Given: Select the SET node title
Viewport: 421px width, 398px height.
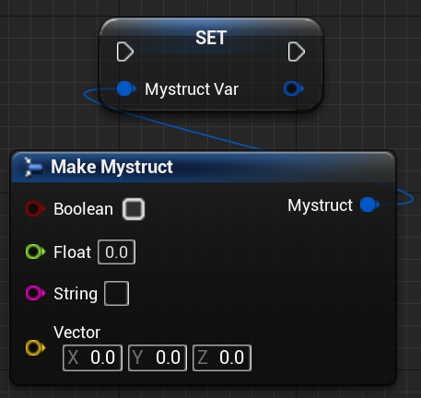Looking at the screenshot, I should pos(211,38).
